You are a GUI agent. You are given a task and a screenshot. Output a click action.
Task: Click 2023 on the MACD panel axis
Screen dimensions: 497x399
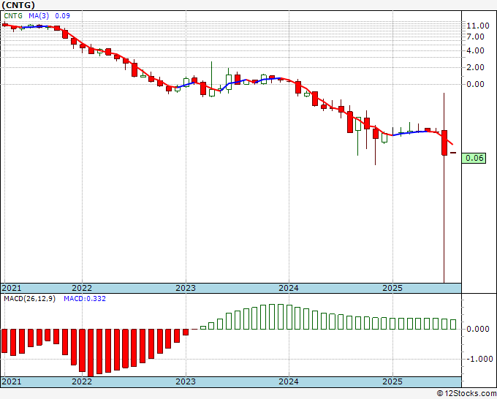[186, 381]
